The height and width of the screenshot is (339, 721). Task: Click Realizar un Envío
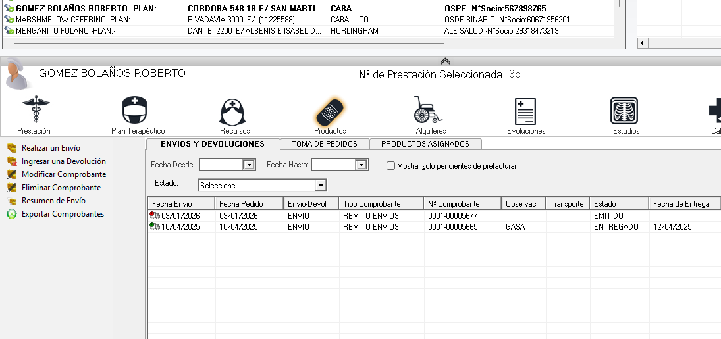click(x=51, y=148)
